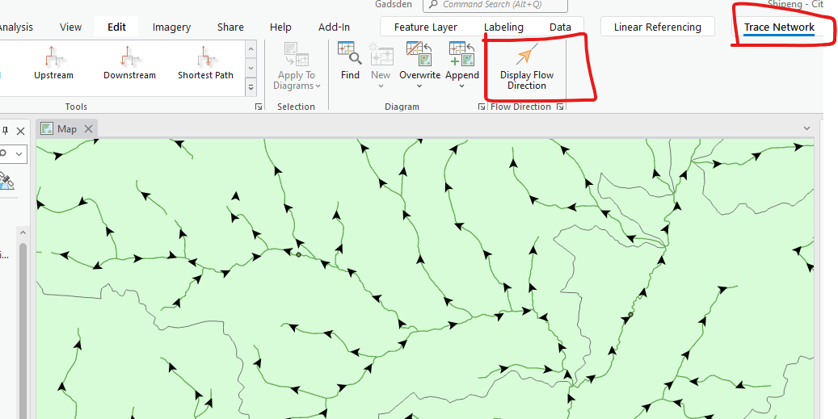This screenshot has width=838, height=419.
Task: Select the Downstream trace tool
Action: (129, 63)
